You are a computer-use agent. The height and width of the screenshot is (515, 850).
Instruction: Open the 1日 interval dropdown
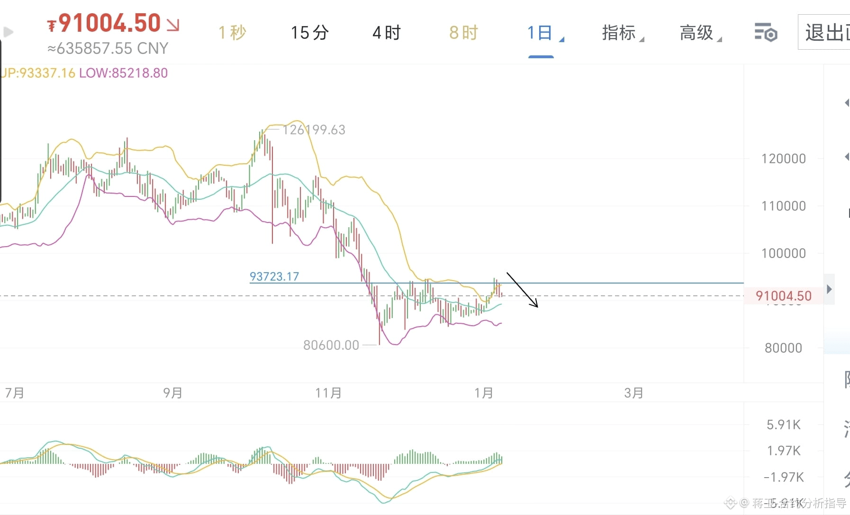tap(541, 32)
